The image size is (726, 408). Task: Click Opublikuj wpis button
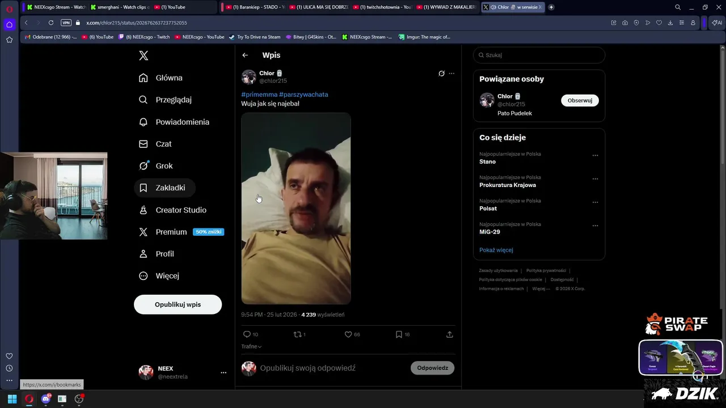pyautogui.click(x=178, y=304)
